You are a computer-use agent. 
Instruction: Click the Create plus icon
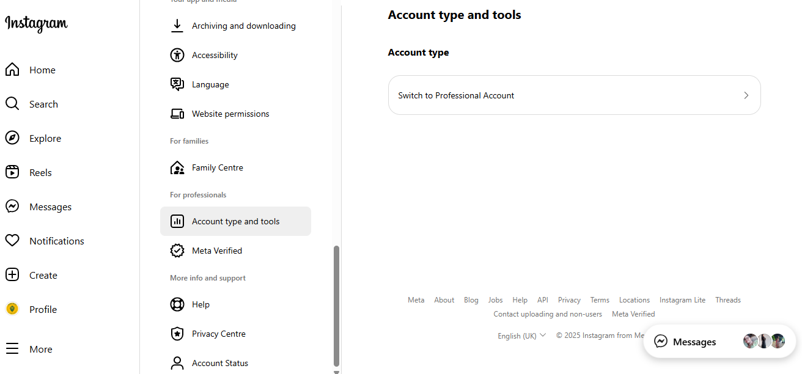[12, 275]
